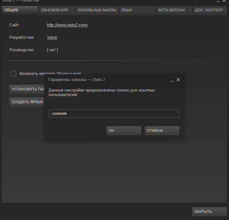Open the ДОП. КОНТЕНТ tab

tap(210, 10)
